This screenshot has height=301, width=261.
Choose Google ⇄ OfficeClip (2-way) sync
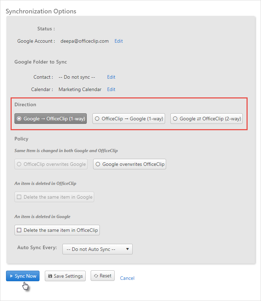tap(206, 119)
